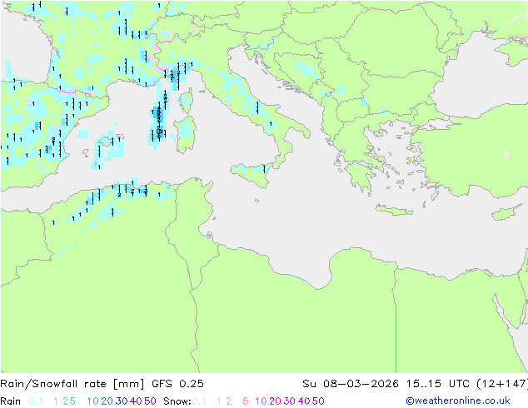Open the ©weatheronline.co.uk link

pyautogui.click(x=458, y=401)
